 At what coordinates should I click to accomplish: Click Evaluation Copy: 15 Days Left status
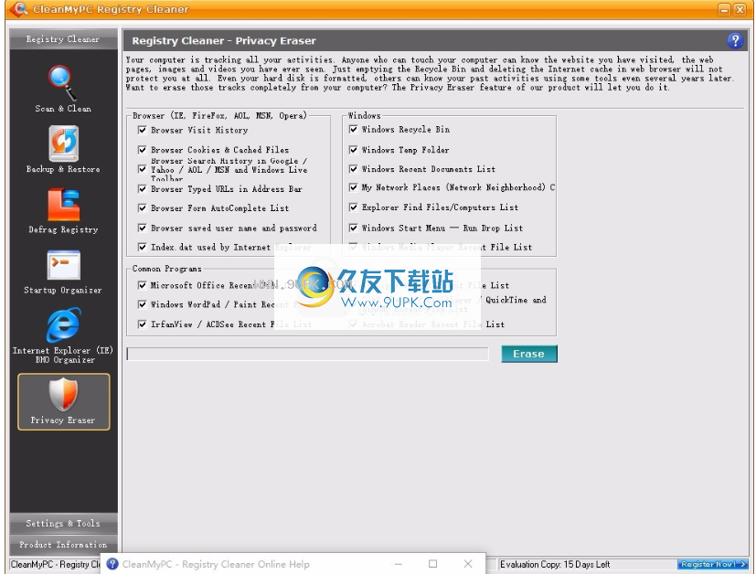coord(555,564)
